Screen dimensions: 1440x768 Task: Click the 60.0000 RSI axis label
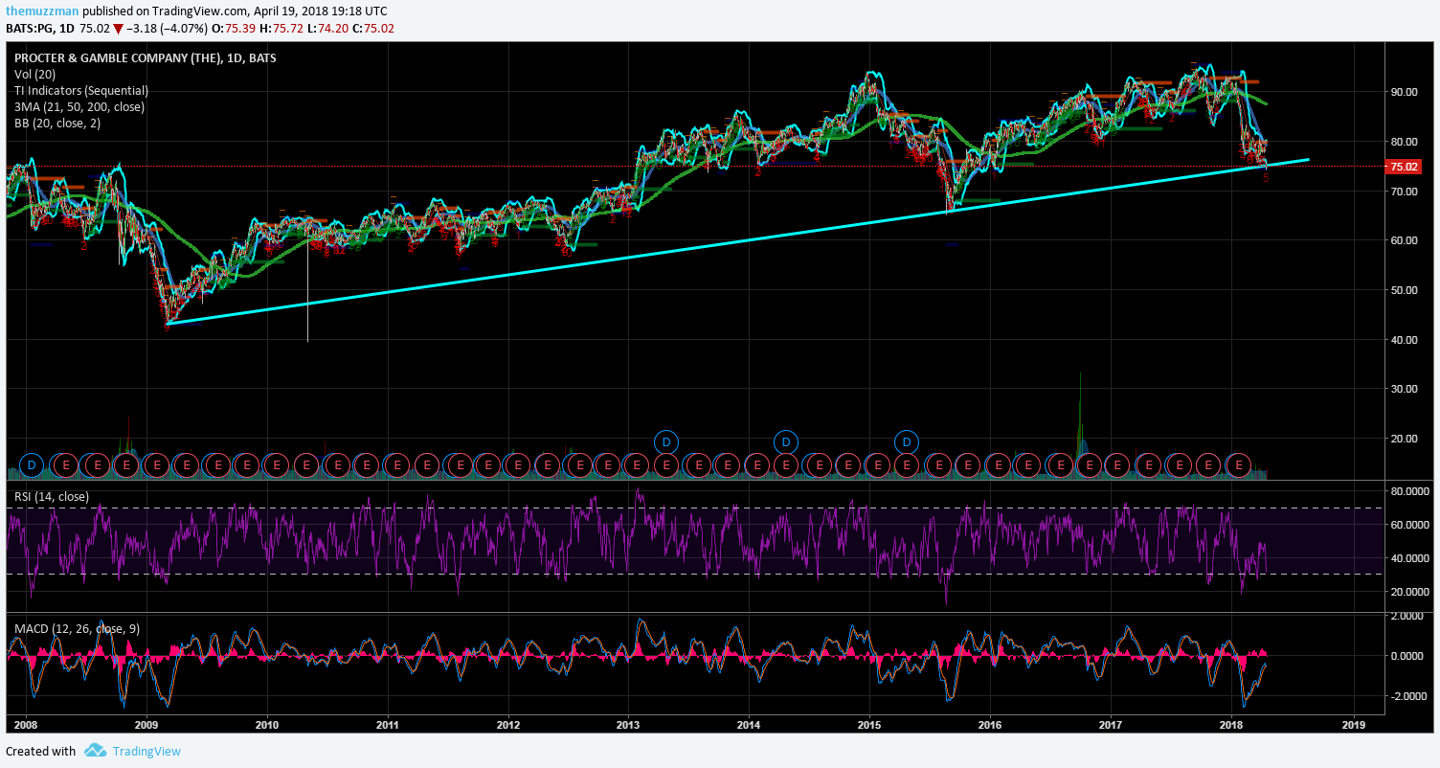click(x=1409, y=525)
